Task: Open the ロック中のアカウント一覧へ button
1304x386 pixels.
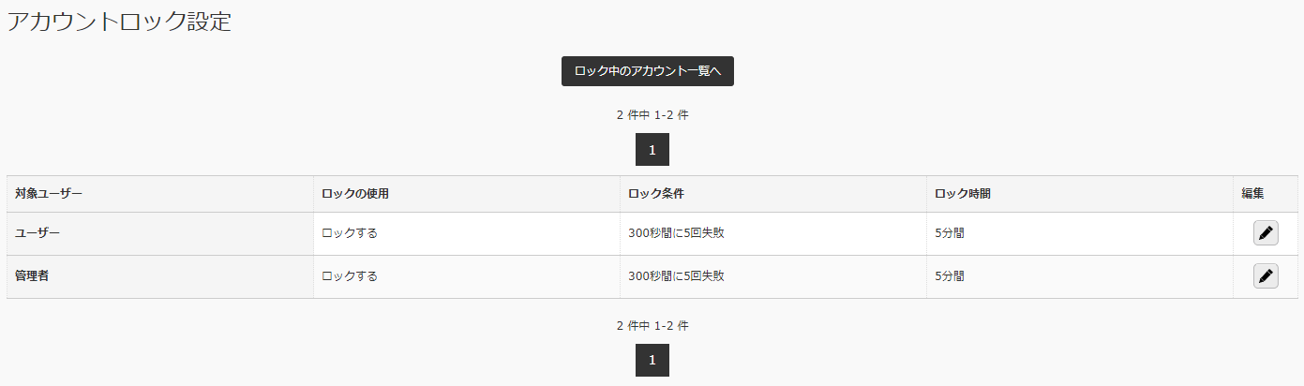Action: (x=648, y=71)
